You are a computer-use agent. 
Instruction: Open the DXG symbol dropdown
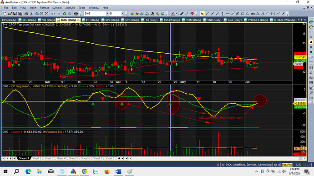click(107, 14)
